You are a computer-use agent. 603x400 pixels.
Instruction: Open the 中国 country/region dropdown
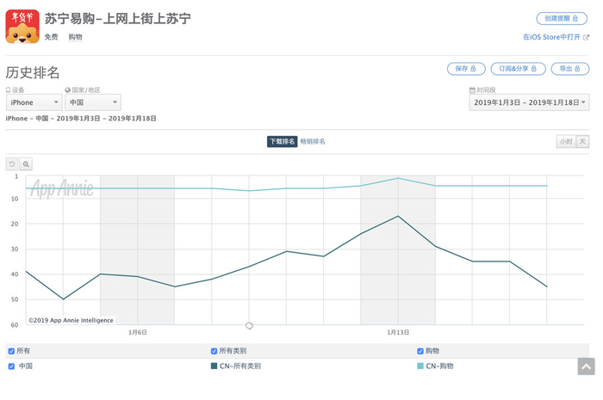click(92, 102)
